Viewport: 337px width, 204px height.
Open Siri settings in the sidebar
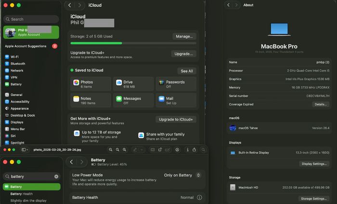(x=10, y=136)
